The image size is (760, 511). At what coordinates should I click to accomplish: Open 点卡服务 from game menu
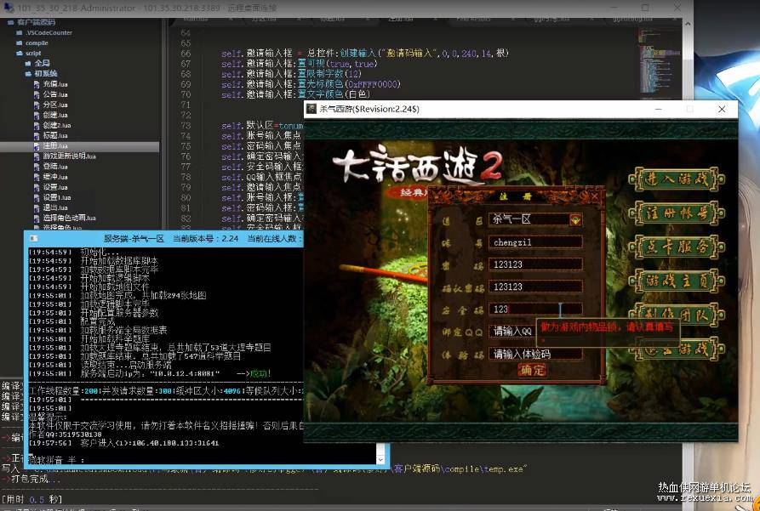[x=676, y=247]
